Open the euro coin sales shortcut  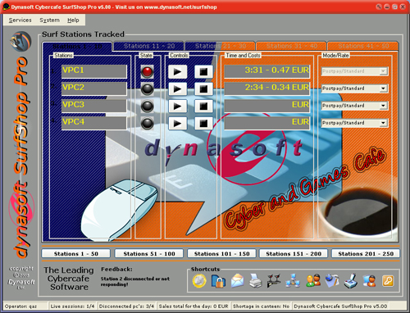198,281
